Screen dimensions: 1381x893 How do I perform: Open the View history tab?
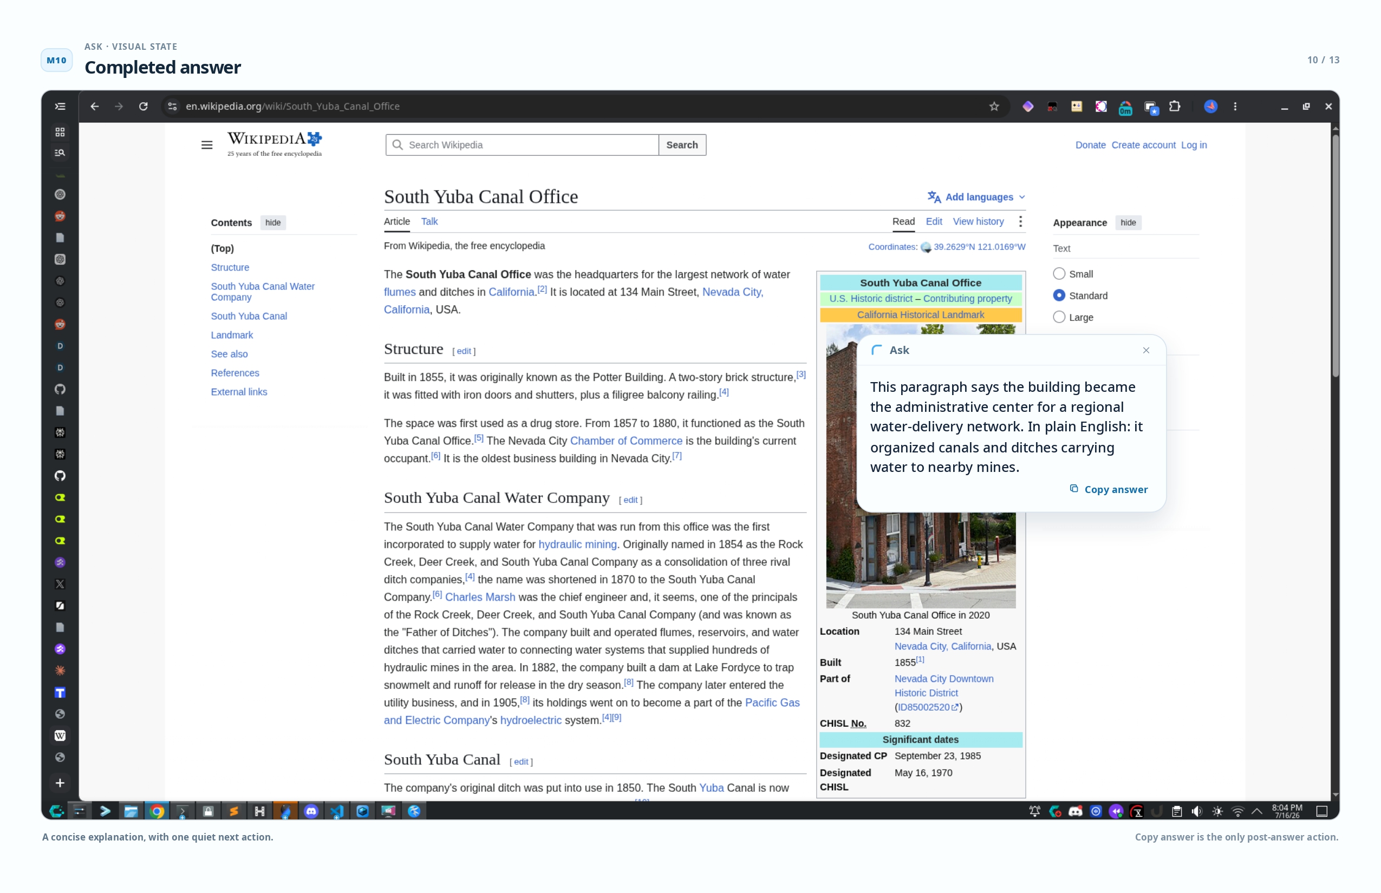[x=978, y=221]
